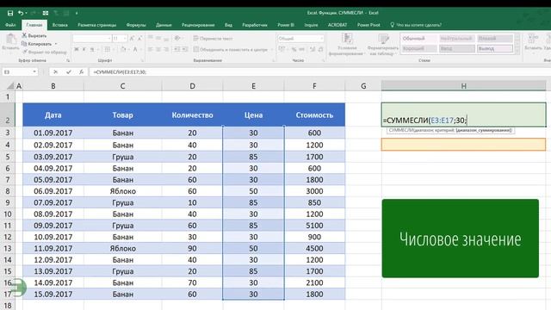
Task: Click the decrease indent icon
Action: [177, 50]
